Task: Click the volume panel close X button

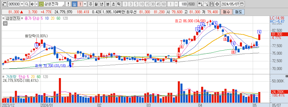Action: click(287, 76)
